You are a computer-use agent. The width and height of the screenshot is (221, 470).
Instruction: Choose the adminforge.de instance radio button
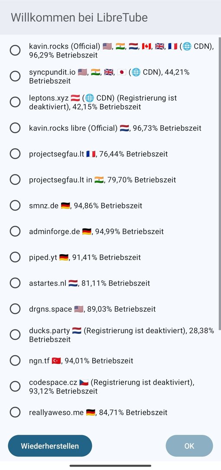(15, 231)
